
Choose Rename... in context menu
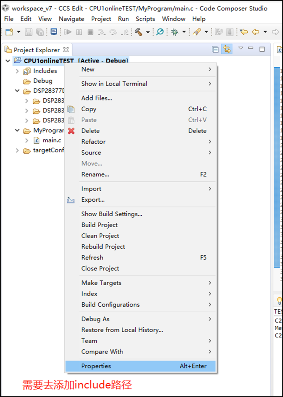point(141,174)
